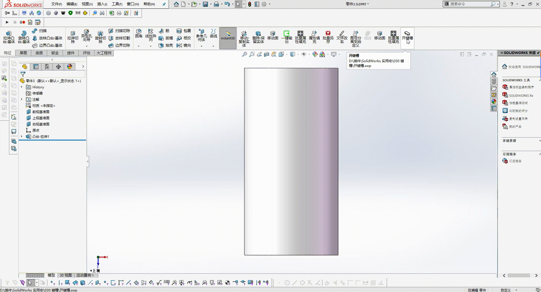Expand more manager tabs with the chevron
Screen dimensions: 541x292
(83, 67)
